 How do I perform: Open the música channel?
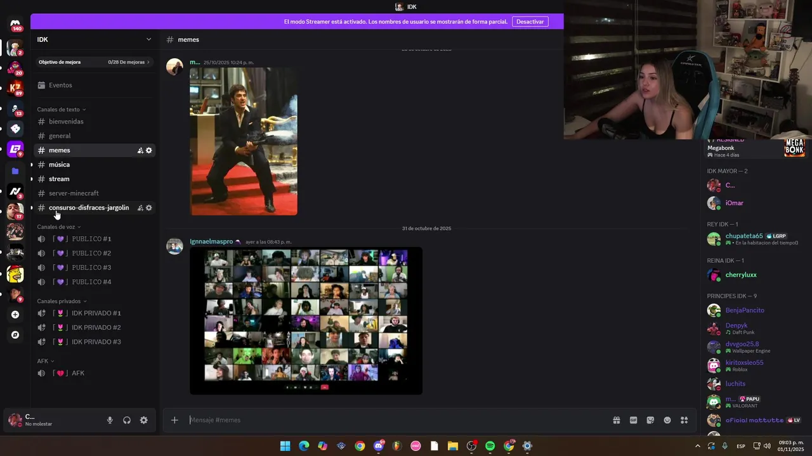(x=95, y=165)
